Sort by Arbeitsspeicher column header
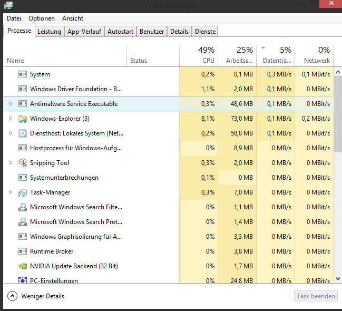Image resolution: width=342 pixels, height=311 pixels. tap(237, 56)
